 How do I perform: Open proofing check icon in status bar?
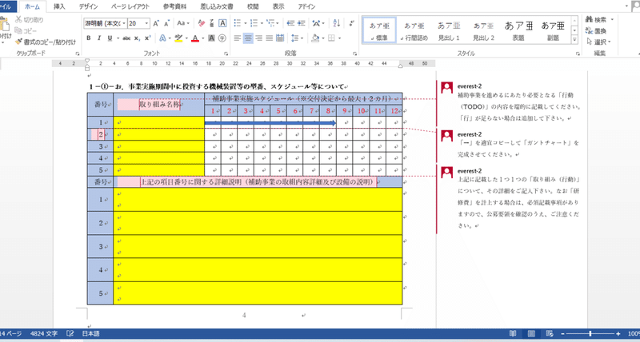[70, 334]
